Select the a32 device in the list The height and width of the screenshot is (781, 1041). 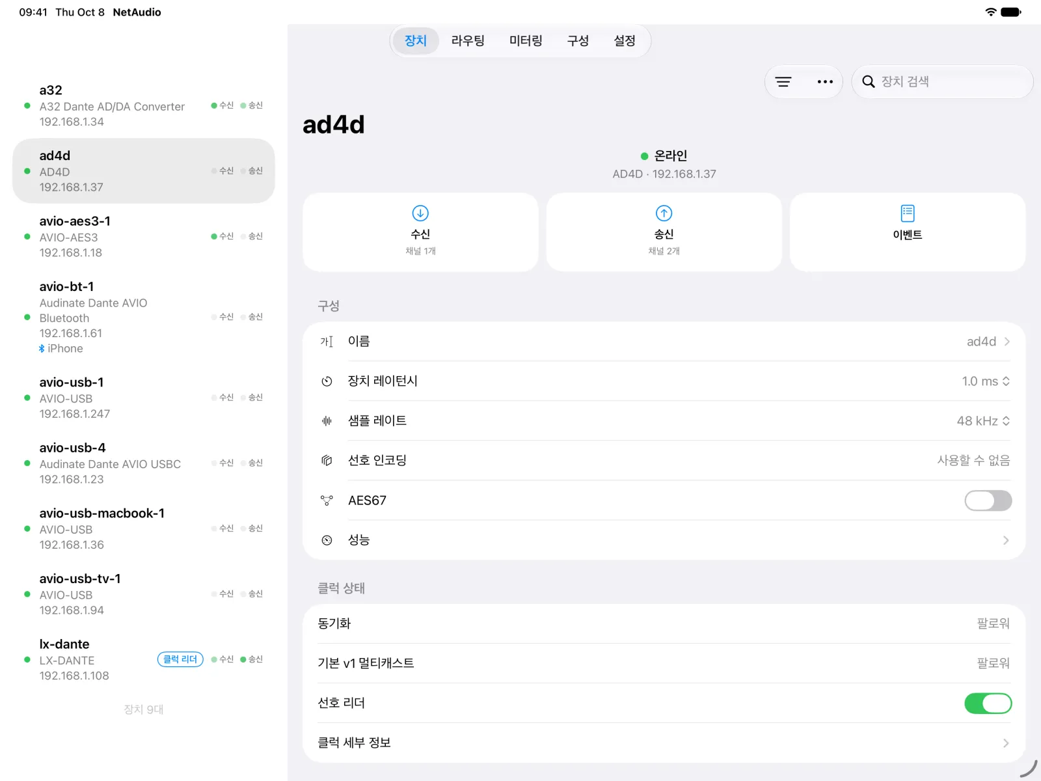pyautogui.click(x=144, y=105)
